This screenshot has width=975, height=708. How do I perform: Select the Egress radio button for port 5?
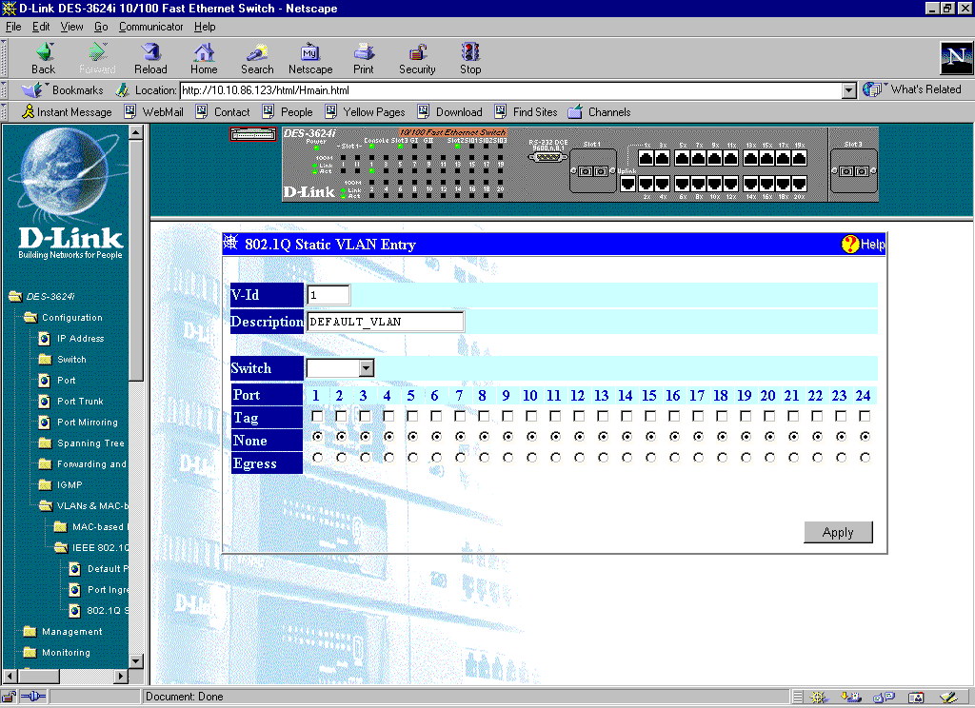point(411,458)
